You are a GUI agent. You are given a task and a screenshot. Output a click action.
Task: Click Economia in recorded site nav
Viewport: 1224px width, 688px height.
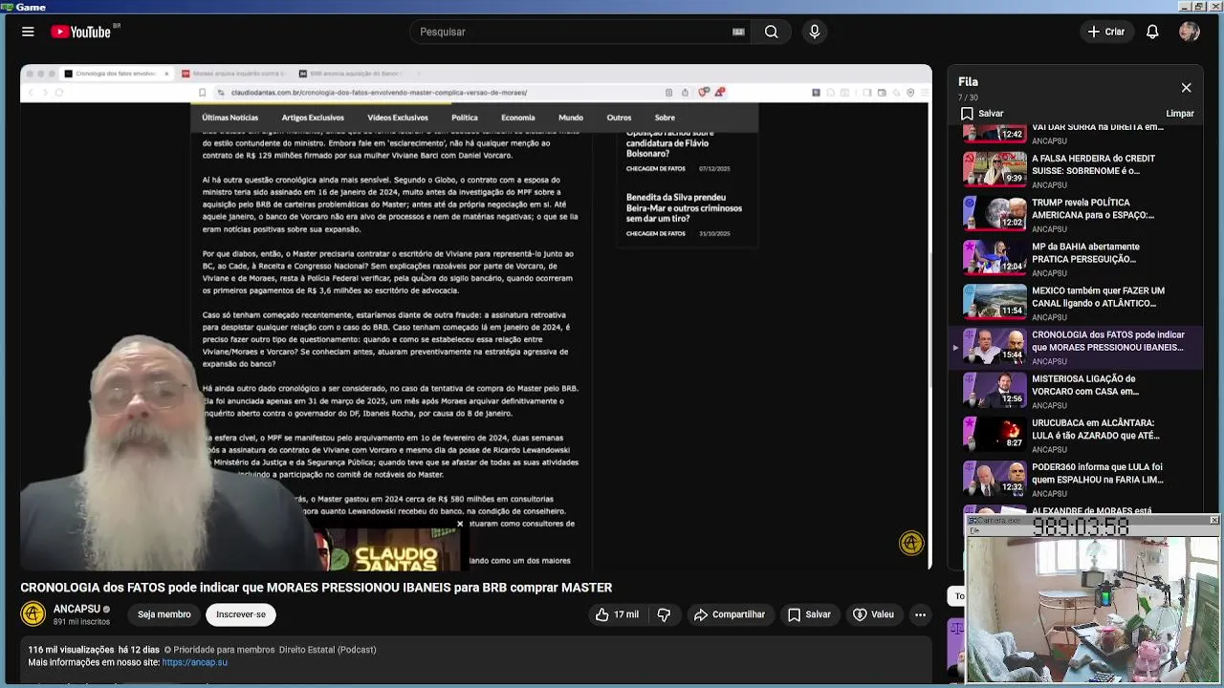pyautogui.click(x=517, y=118)
